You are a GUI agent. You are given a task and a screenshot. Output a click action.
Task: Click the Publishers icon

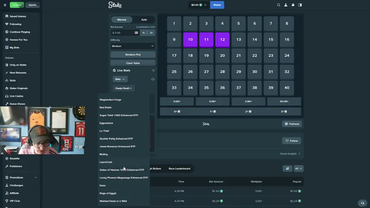coord(7,166)
